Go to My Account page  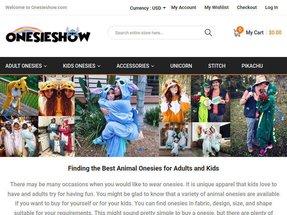[184, 8]
